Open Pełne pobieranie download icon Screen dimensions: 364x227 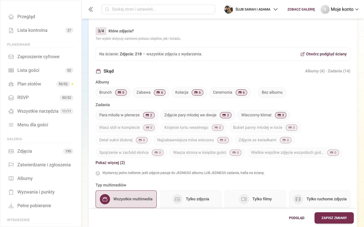click(x=11, y=206)
